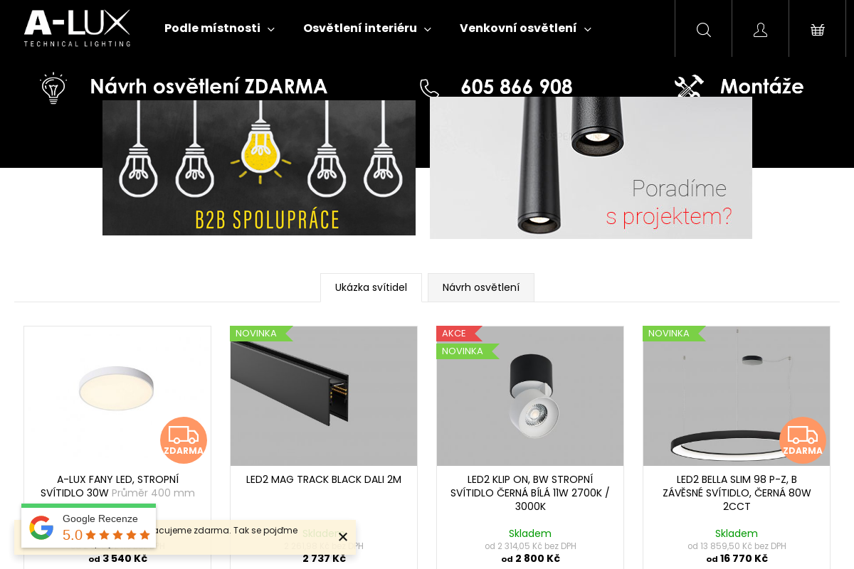
Task: Open the B2B Spolupráce banner
Action: point(259,168)
